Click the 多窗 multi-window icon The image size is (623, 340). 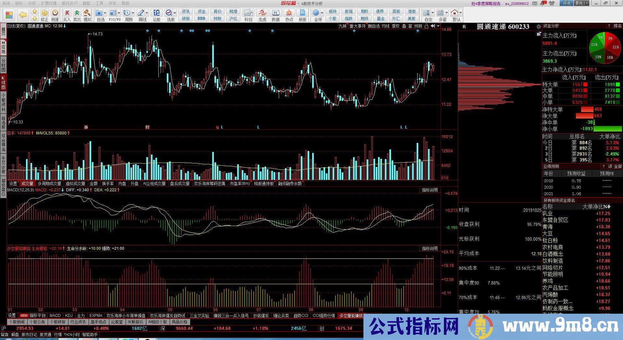click(x=441, y=13)
